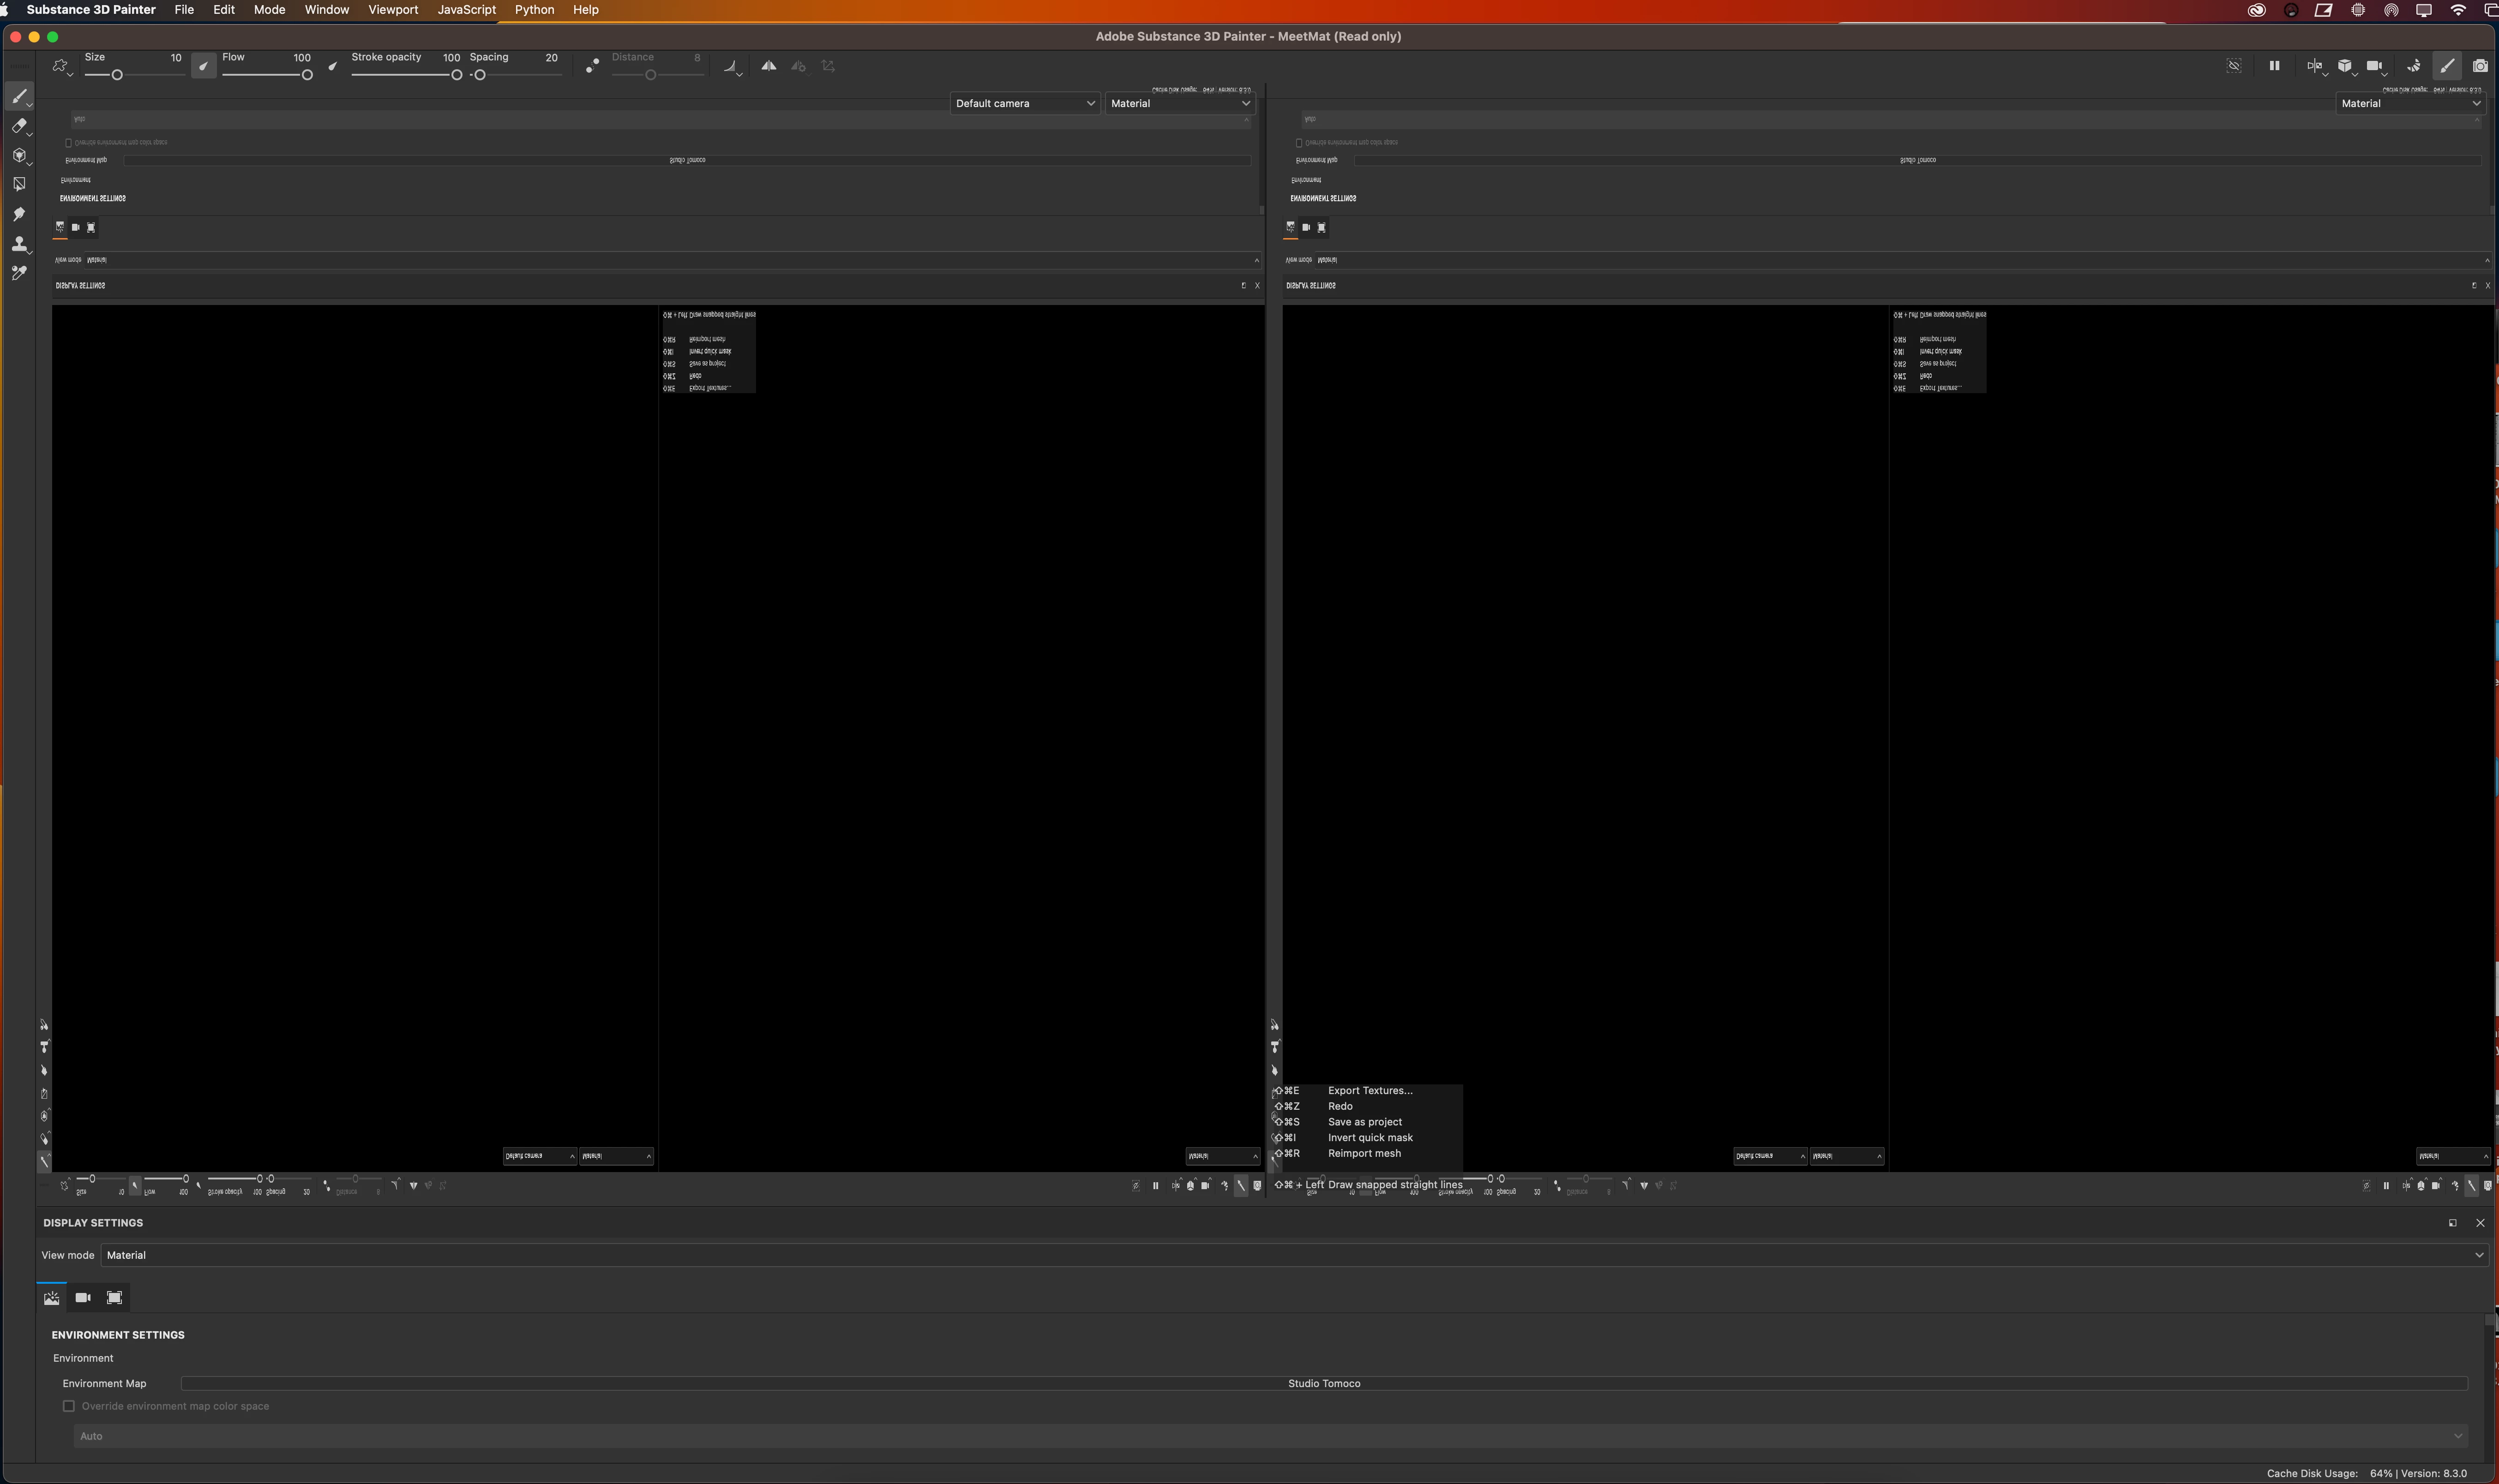The height and width of the screenshot is (1484, 2499).
Task: Enable Override environment map color space
Action: [x=69, y=1406]
